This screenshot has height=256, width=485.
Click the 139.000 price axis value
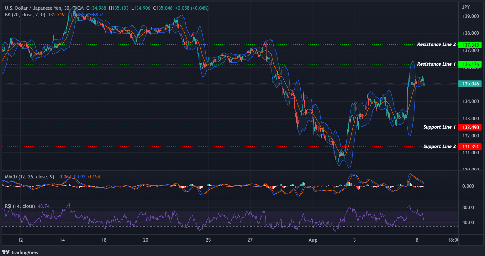(470, 16)
